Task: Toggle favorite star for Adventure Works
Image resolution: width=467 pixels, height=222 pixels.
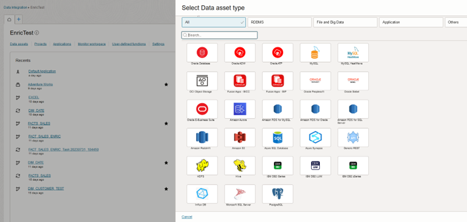Action: [x=166, y=85]
